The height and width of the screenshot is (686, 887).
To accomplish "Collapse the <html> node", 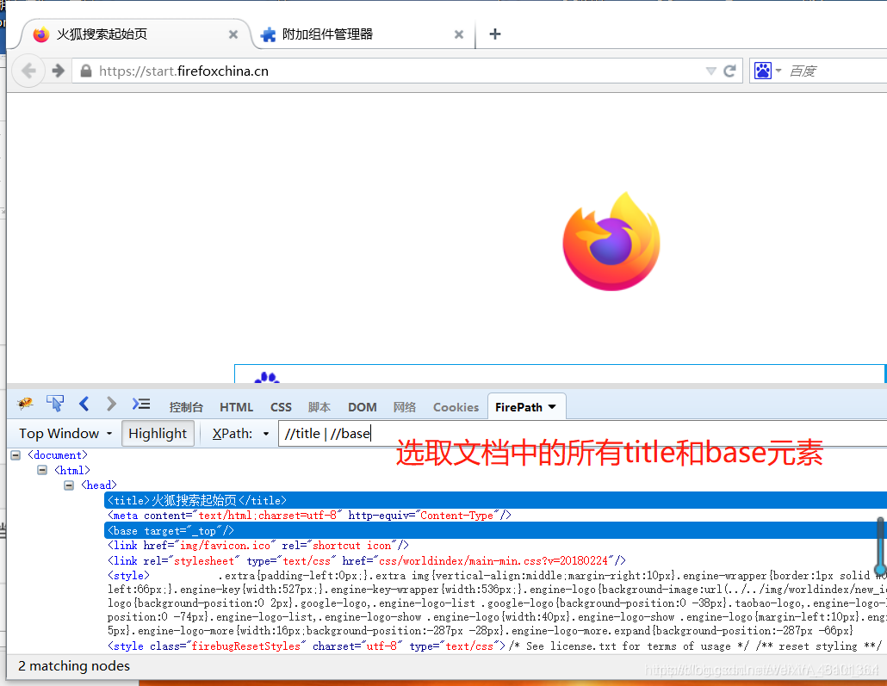I will pos(42,470).
